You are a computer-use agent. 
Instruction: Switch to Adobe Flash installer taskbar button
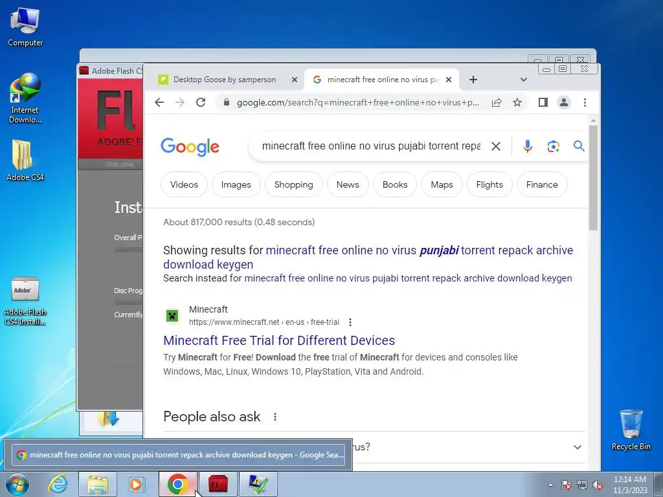(x=218, y=484)
